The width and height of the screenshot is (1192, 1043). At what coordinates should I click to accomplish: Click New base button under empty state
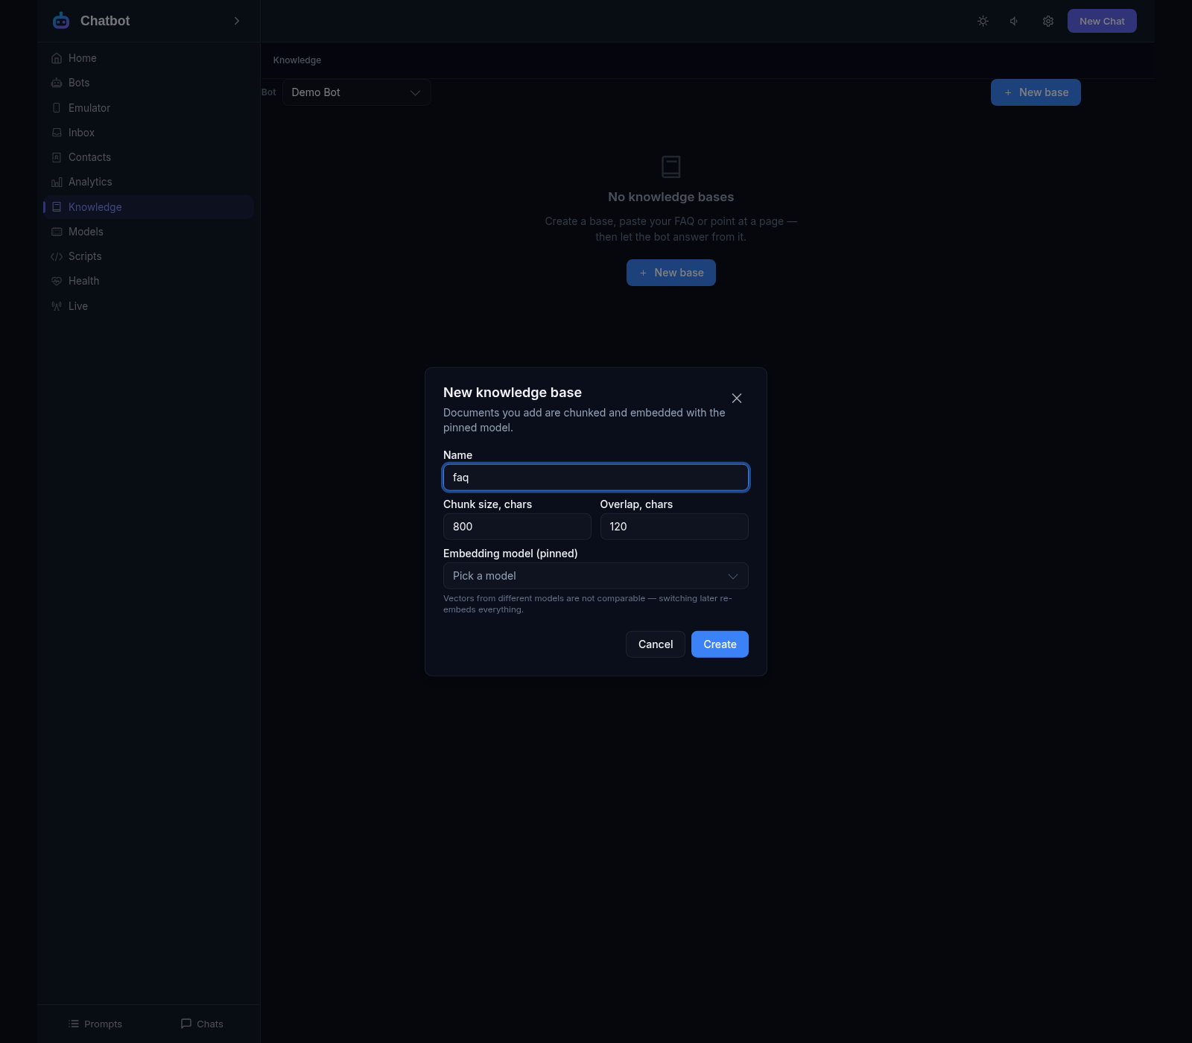point(671,273)
